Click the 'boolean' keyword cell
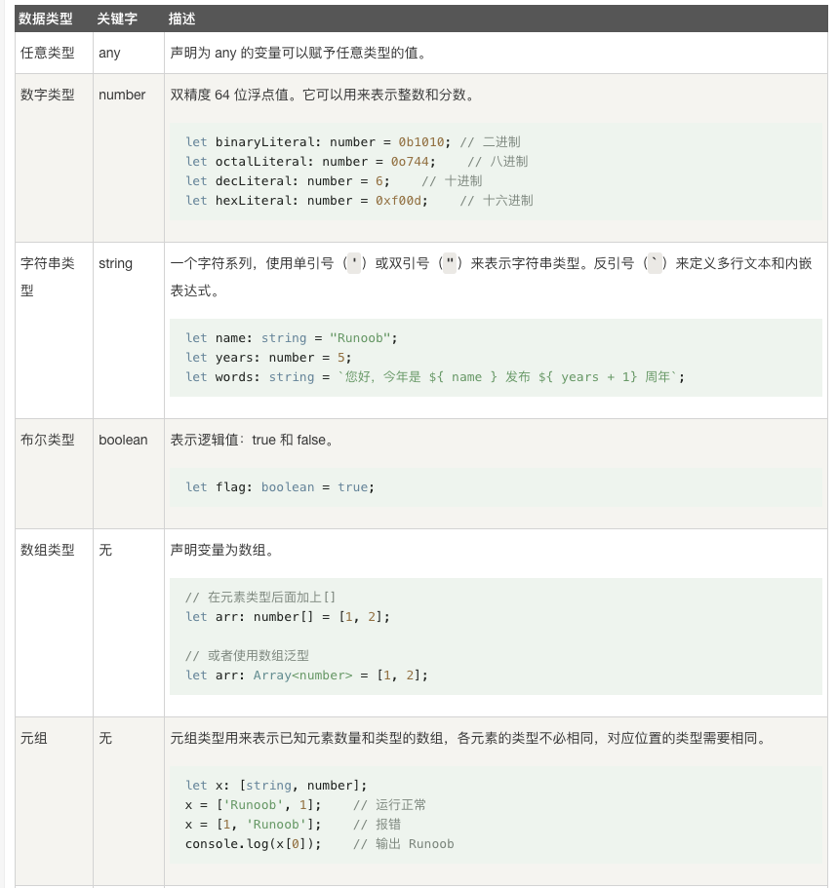Viewport: 837px width, 888px height. pyautogui.click(x=123, y=440)
